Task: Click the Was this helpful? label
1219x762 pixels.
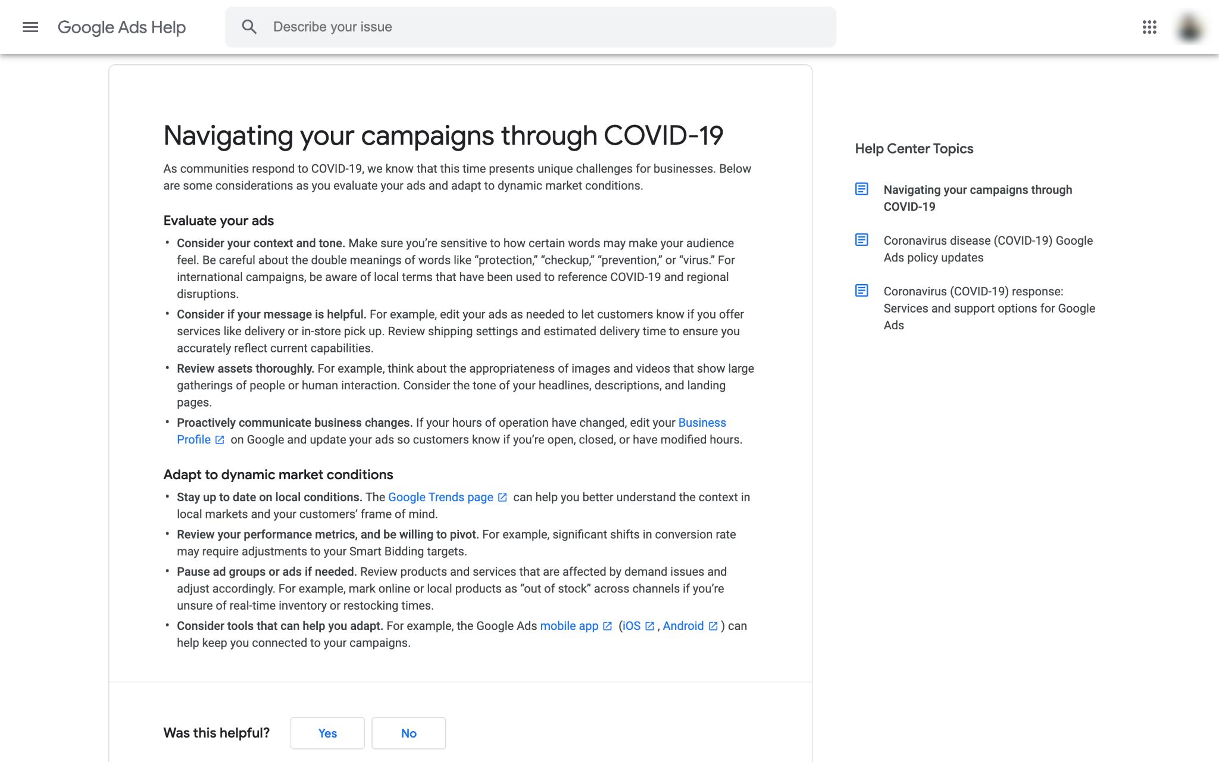Action: 217,733
